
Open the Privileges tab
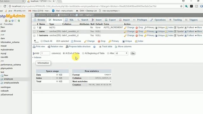tap(140, 20)
